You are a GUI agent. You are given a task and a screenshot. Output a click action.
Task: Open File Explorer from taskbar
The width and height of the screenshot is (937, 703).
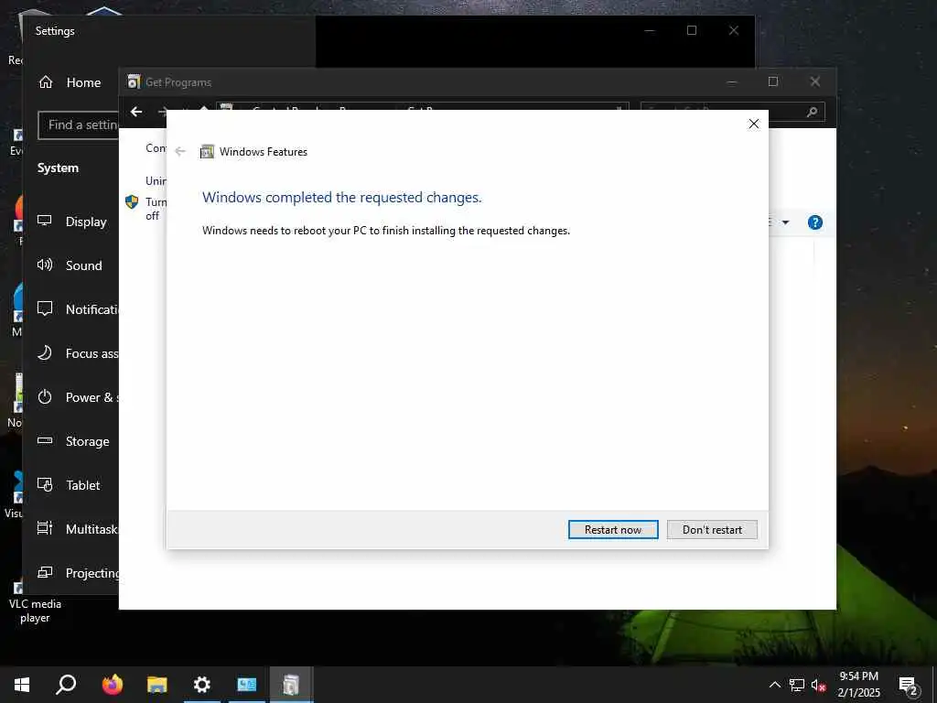pyautogui.click(x=157, y=685)
